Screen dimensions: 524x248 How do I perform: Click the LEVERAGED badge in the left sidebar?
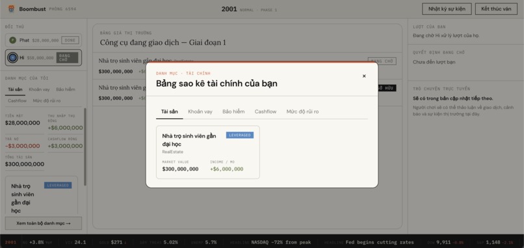tap(58, 185)
